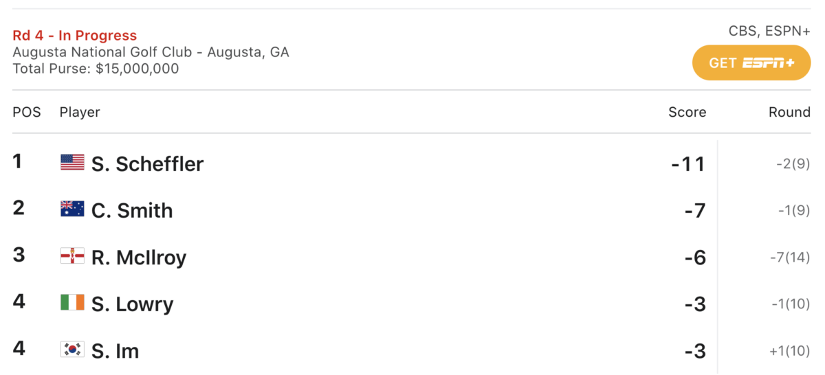The height and width of the screenshot is (375, 825).
Task: Click the Northern Ireland flag beside R. McIlroy
Action: pos(72,256)
